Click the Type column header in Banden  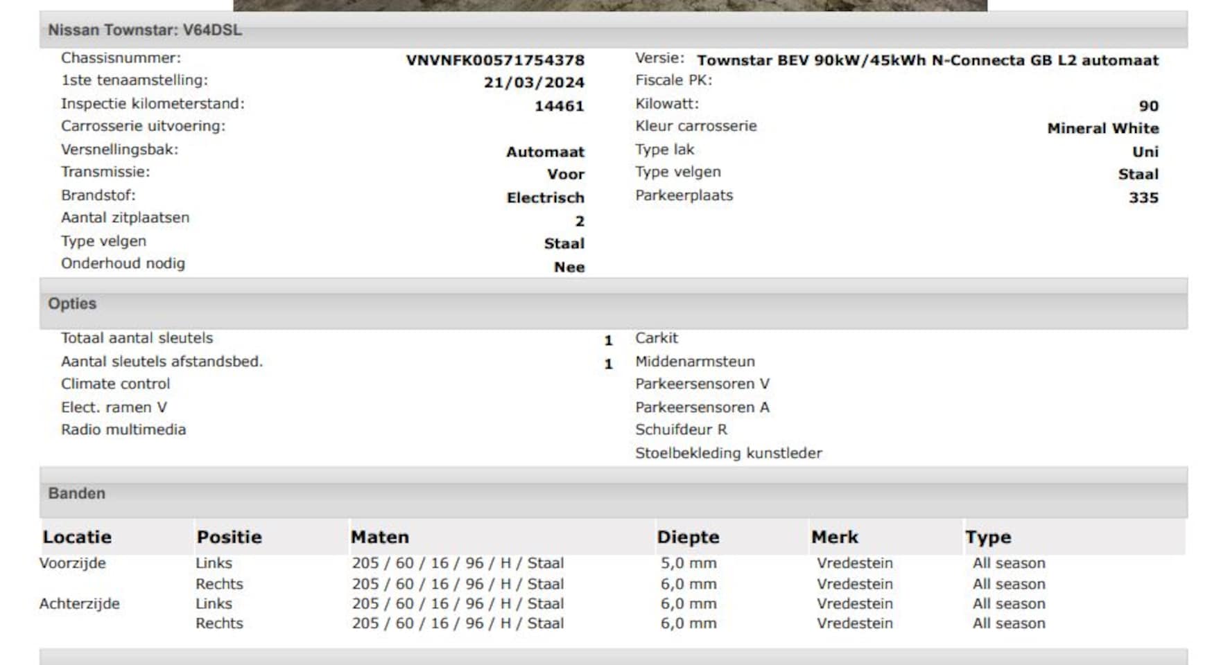988,538
